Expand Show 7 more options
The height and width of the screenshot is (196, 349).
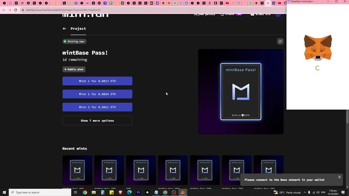point(97,121)
